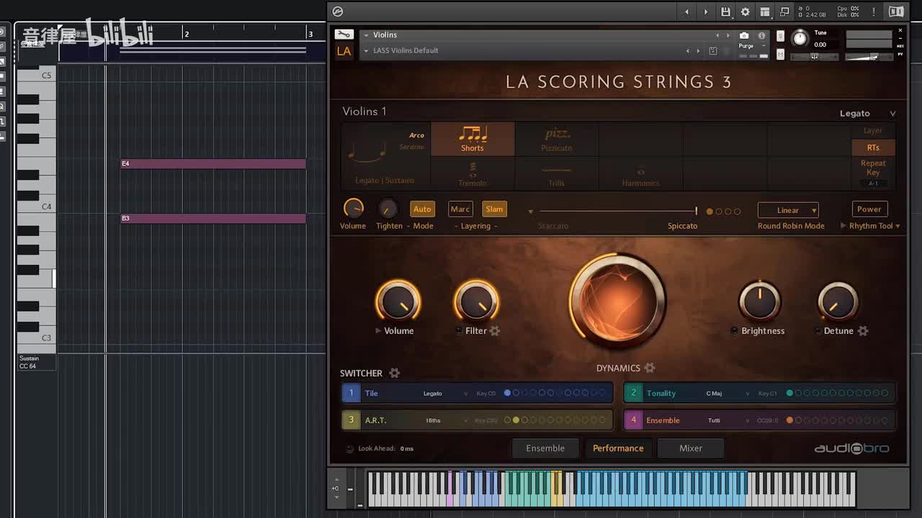This screenshot has width=922, height=518.
Task: Click the Power button
Action: (869, 209)
